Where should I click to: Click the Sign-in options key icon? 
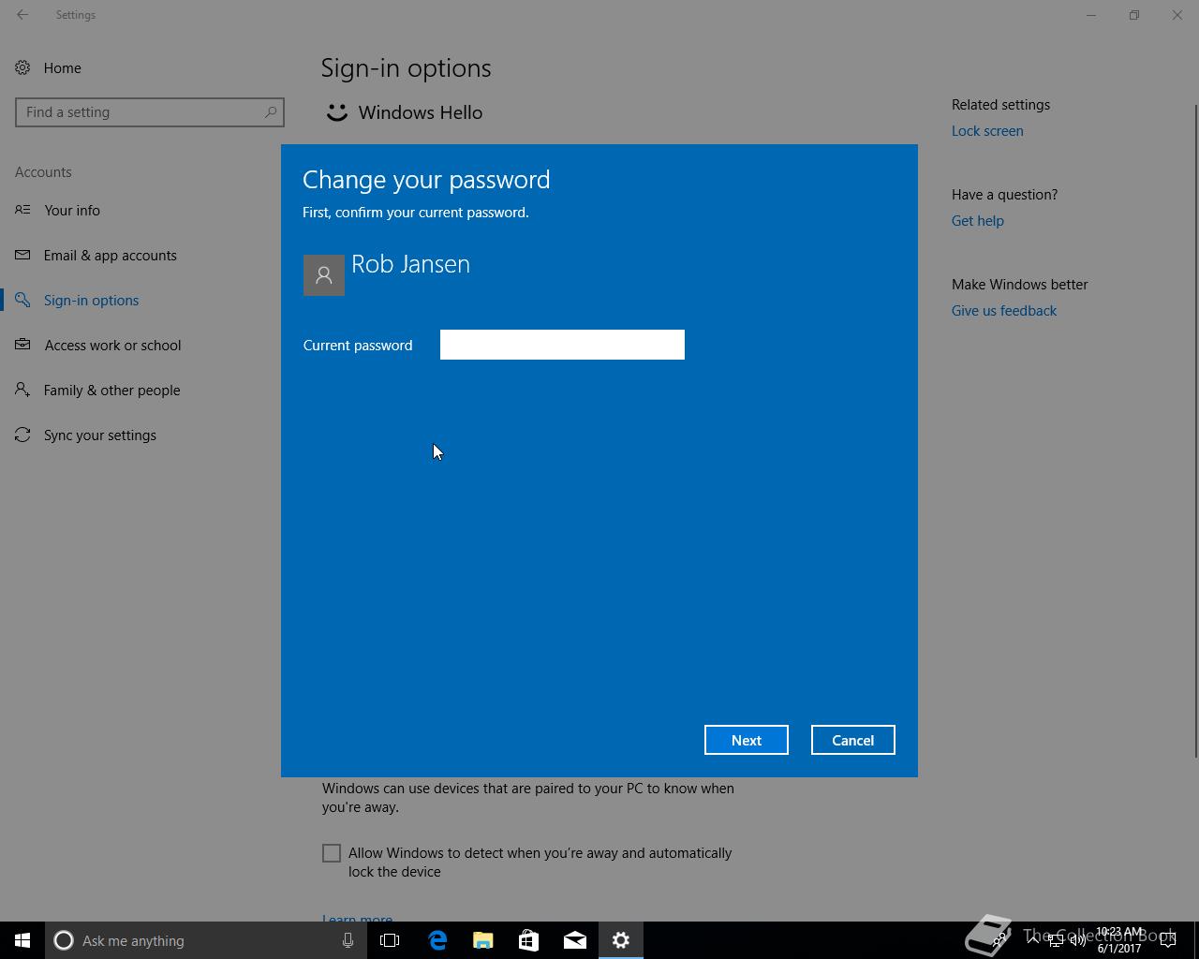tap(22, 300)
